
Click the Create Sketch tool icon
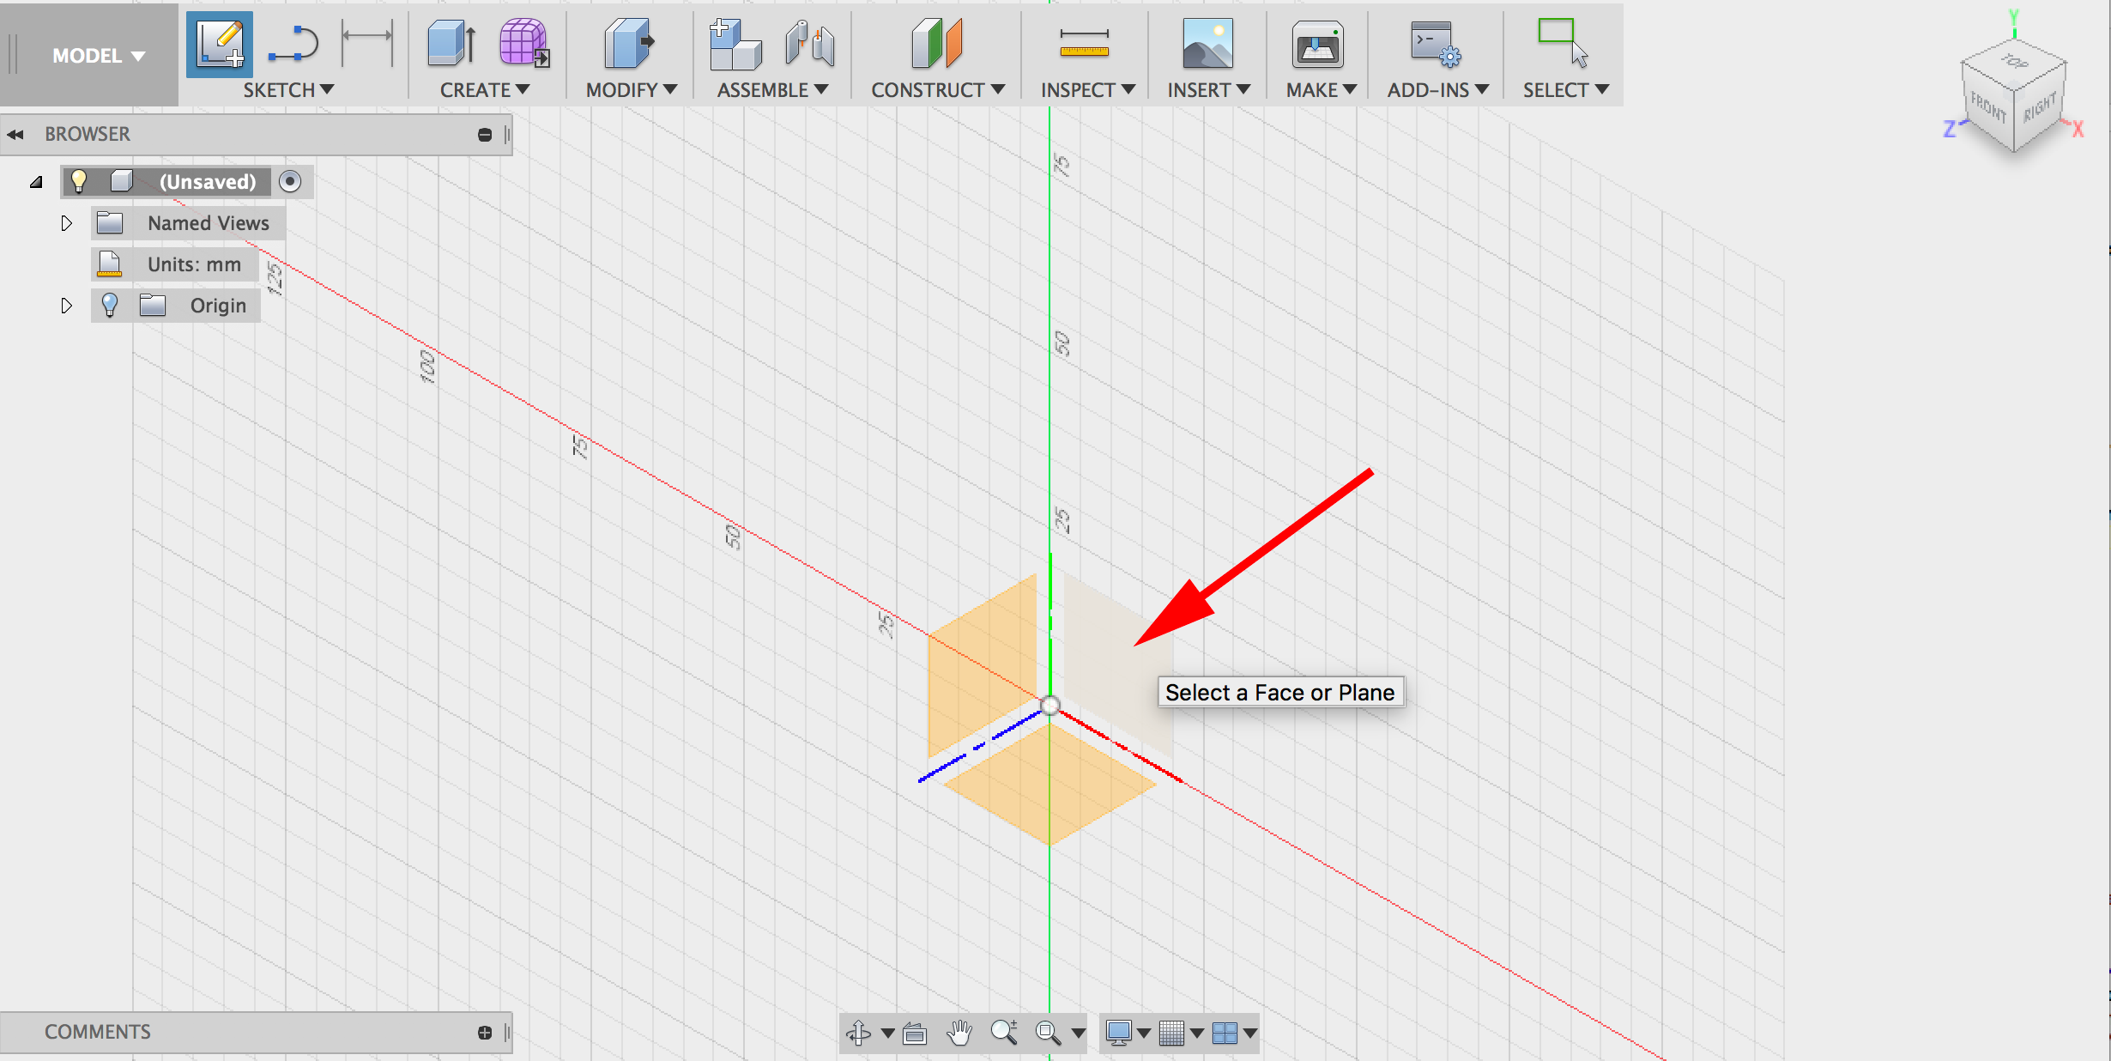tap(220, 45)
